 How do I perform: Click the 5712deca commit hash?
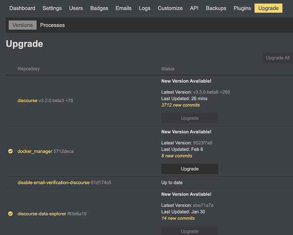coord(64,151)
